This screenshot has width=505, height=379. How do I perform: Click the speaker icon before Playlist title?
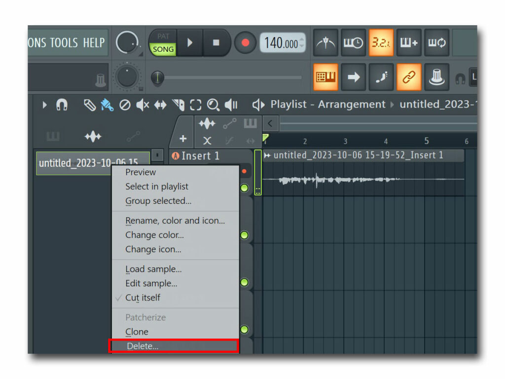(258, 105)
